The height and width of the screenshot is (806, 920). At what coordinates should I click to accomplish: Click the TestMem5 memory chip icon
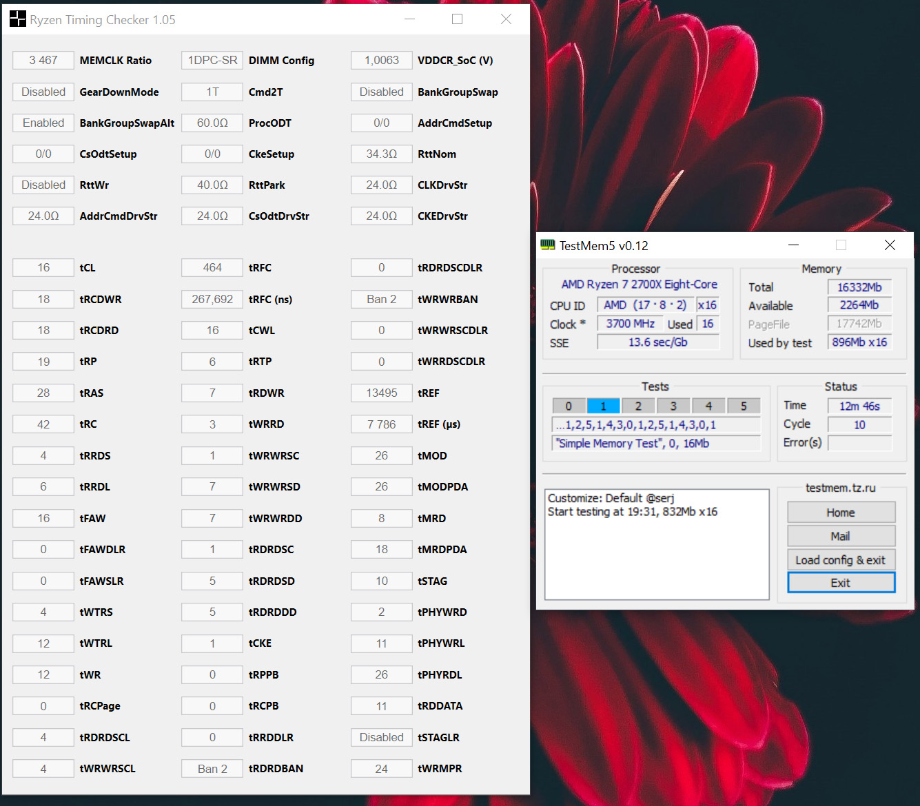pos(548,245)
